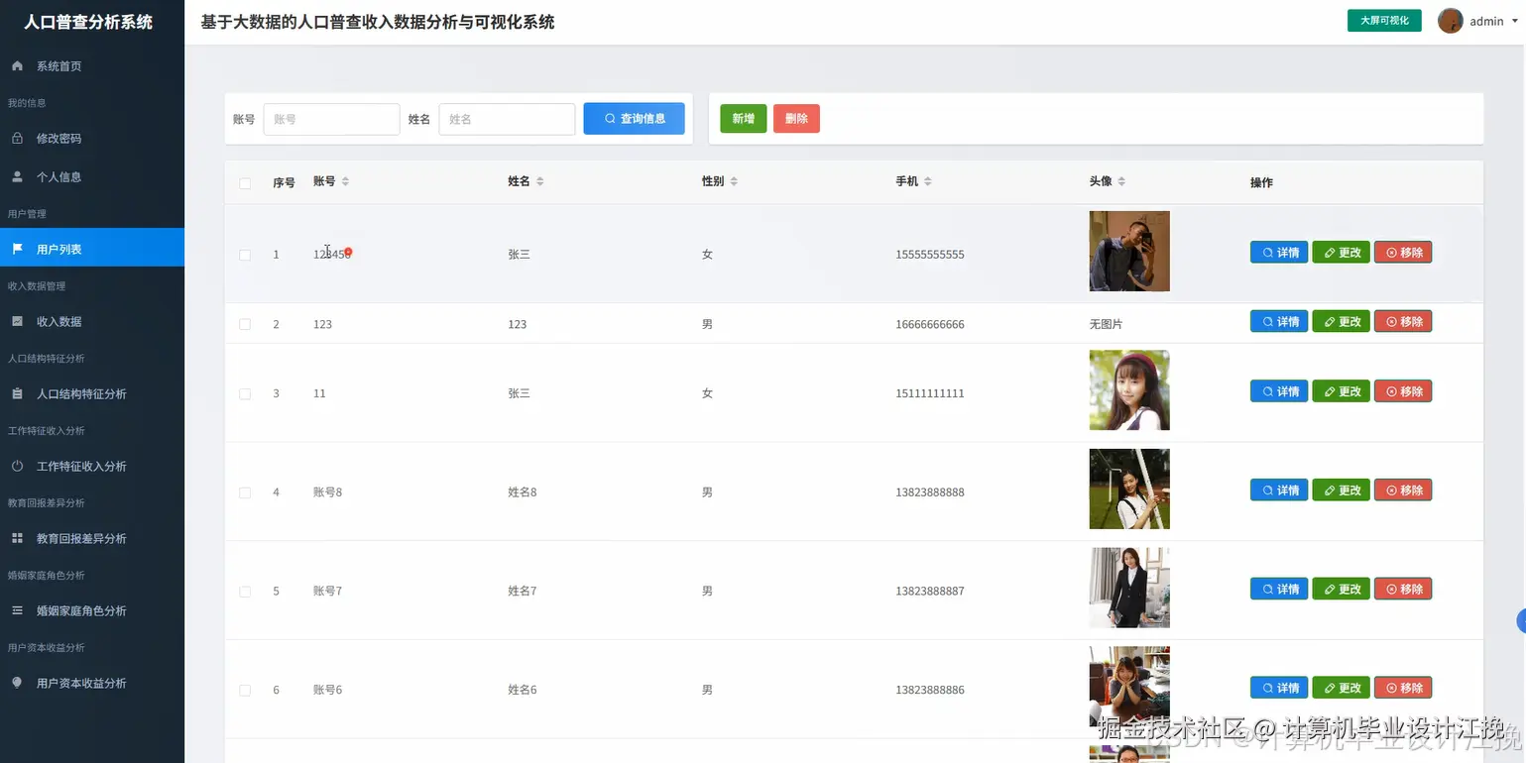Check the row 2 checkbox for account 123
The image size is (1526, 763).
[x=245, y=324]
